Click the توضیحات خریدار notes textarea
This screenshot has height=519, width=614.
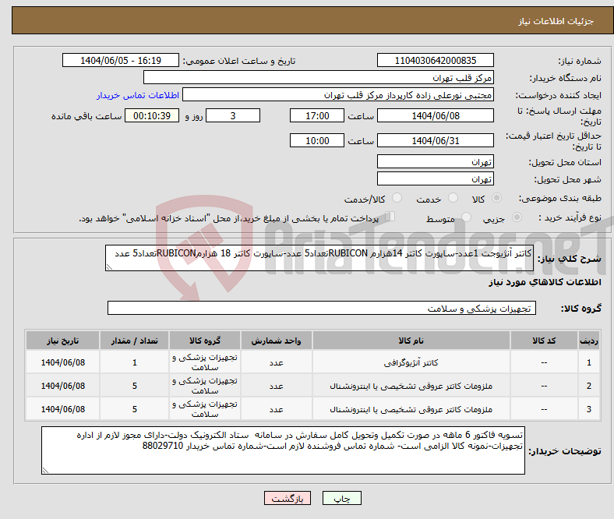283,450
